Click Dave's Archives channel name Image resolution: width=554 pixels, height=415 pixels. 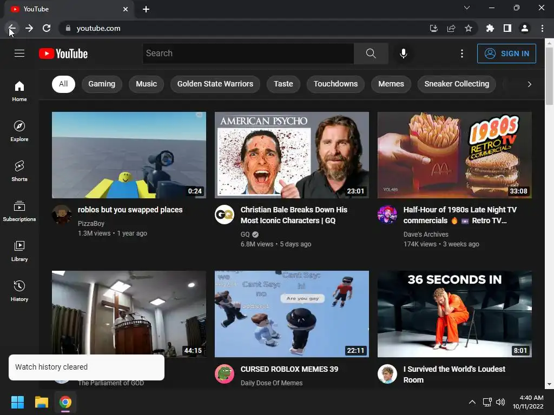tap(426, 235)
